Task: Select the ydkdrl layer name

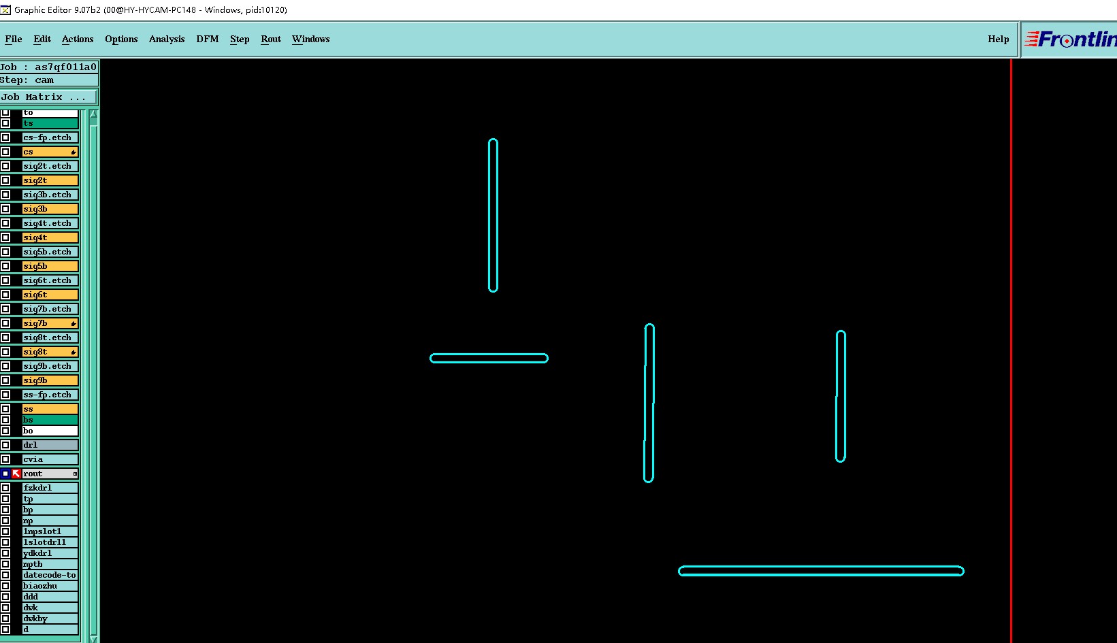Action: pos(50,553)
